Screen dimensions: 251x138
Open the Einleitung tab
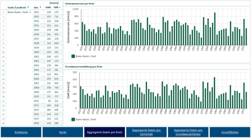(x=21, y=132)
